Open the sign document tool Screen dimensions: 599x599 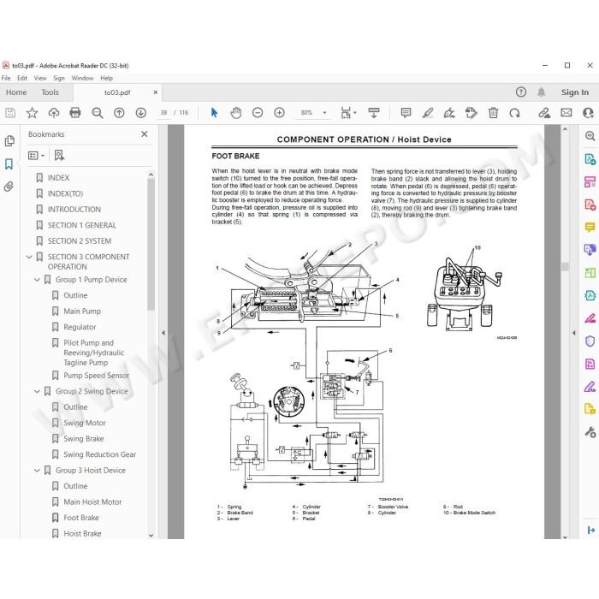(449, 113)
